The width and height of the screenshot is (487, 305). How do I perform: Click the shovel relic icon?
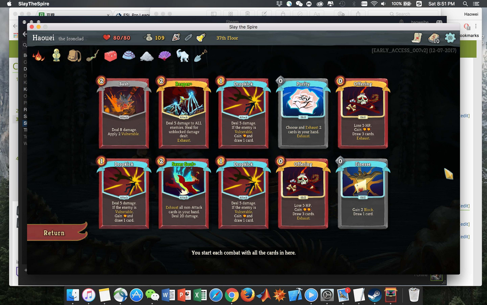tap(201, 56)
